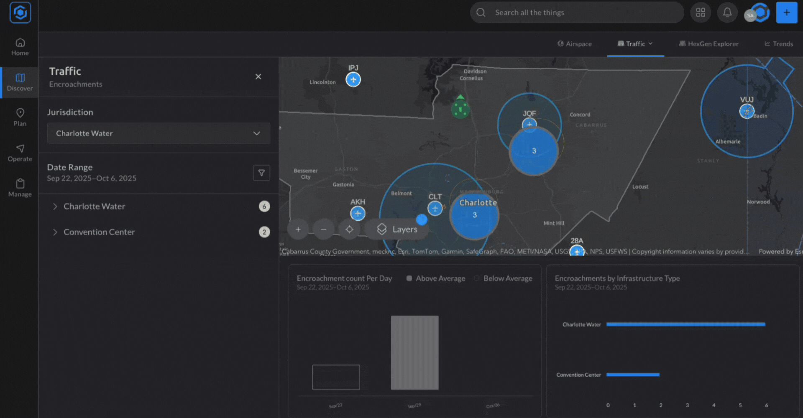
Task: Toggle Above Average legend item
Action: pyautogui.click(x=436, y=278)
